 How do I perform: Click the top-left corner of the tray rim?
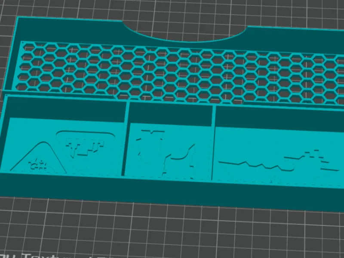pyautogui.click(x=18, y=18)
